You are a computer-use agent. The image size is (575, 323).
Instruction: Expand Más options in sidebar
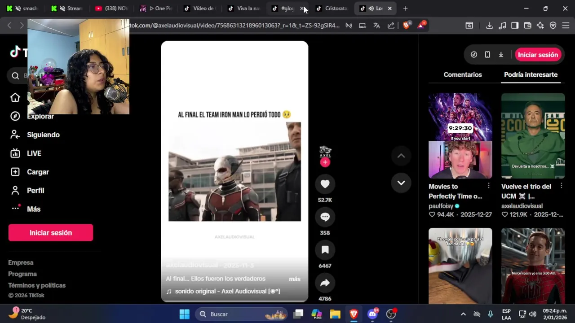coord(25,209)
